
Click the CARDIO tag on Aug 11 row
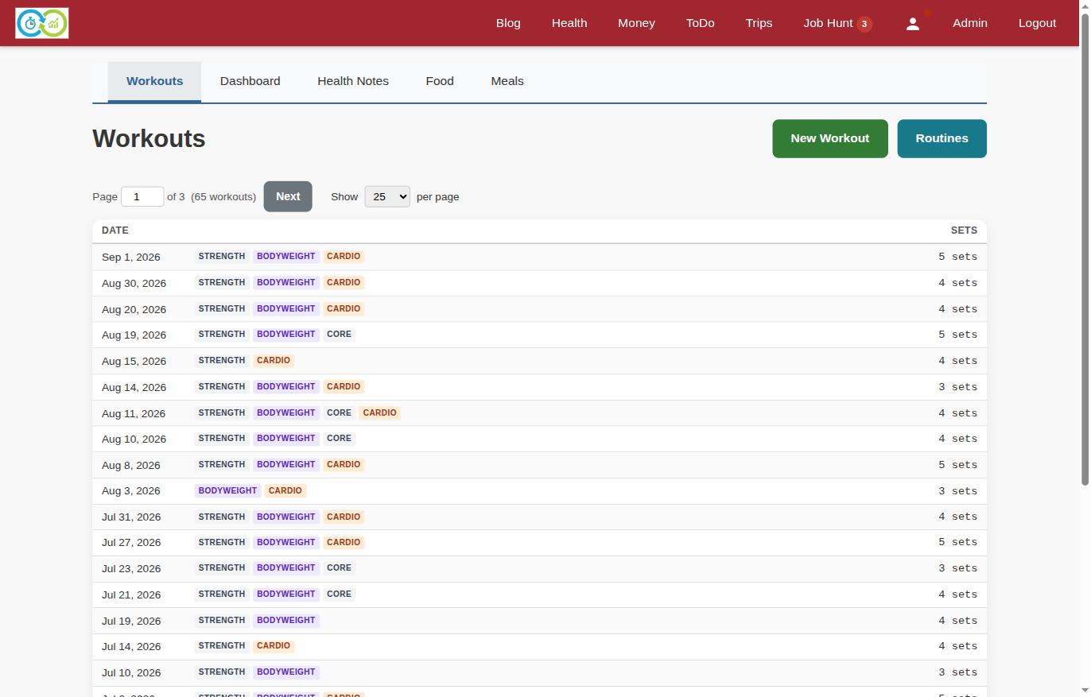[379, 413]
